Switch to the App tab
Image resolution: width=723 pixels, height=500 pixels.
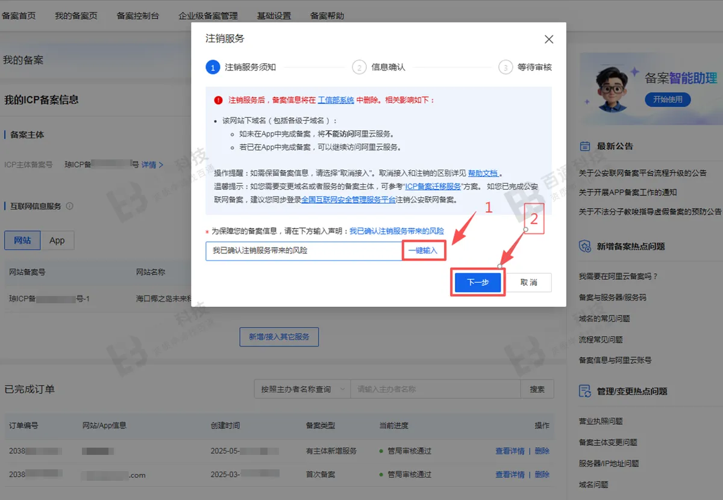click(x=58, y=240)
